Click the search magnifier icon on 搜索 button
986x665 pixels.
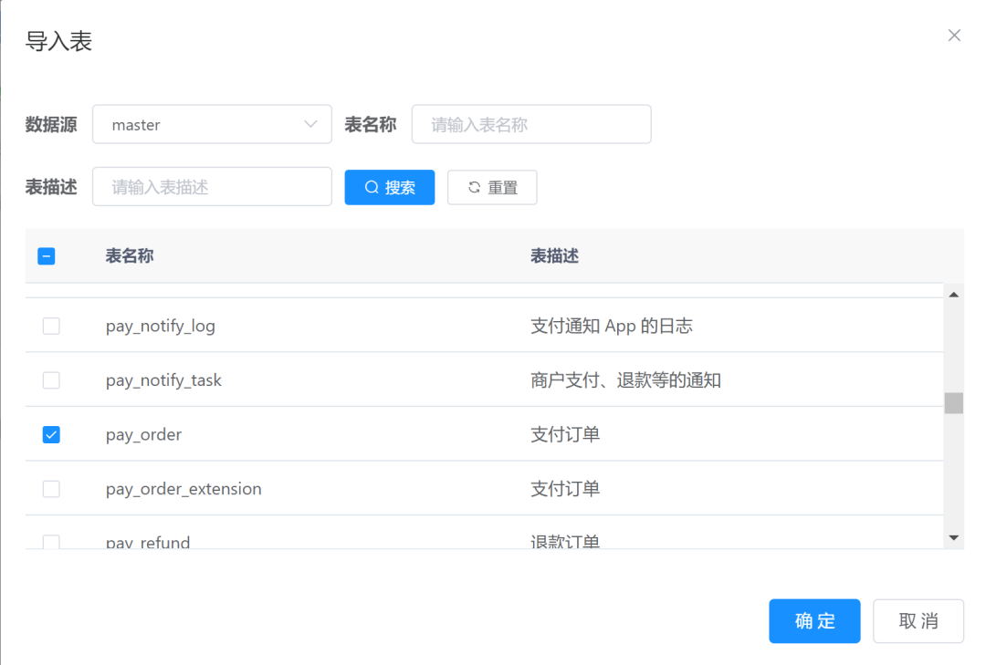[x=371, y=187]
